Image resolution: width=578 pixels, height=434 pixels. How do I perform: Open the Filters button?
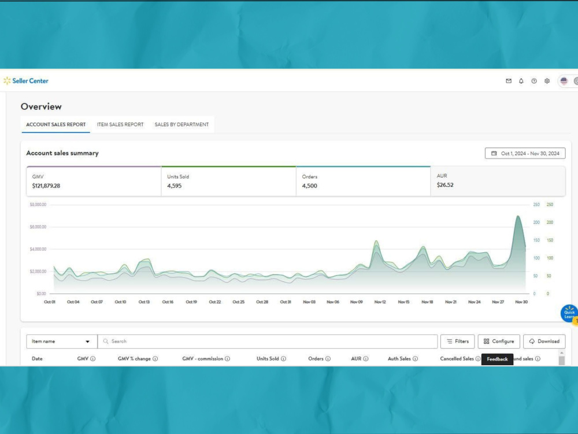click(x=457, y=341)
